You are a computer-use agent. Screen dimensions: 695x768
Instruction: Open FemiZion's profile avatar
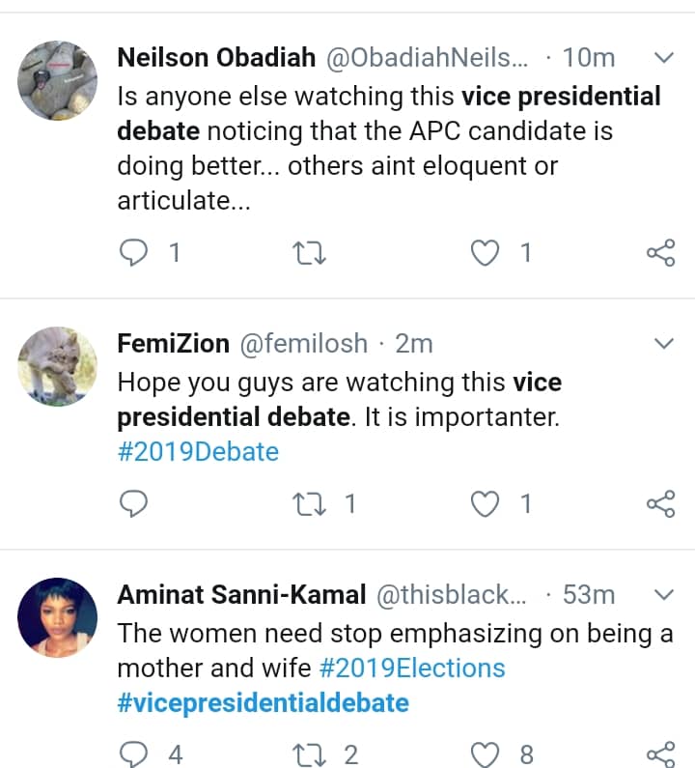58,366
